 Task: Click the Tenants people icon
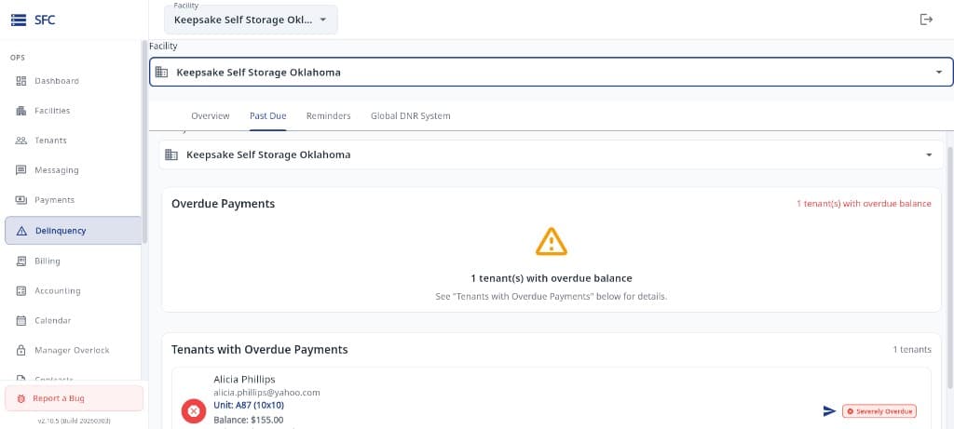tap(21, 141)
